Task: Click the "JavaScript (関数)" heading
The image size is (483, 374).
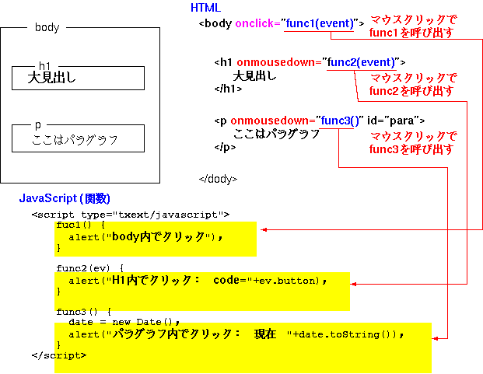Action: (65, 198)
